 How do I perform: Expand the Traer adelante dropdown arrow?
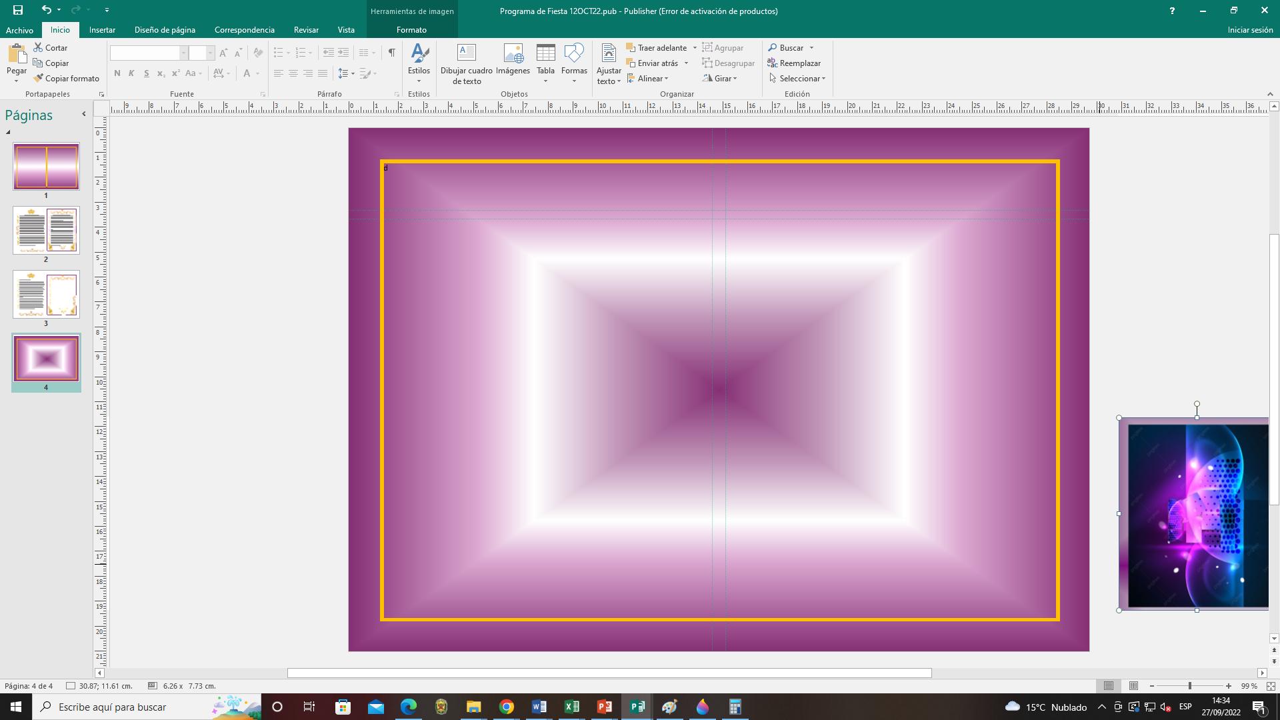tap(695, 48)
